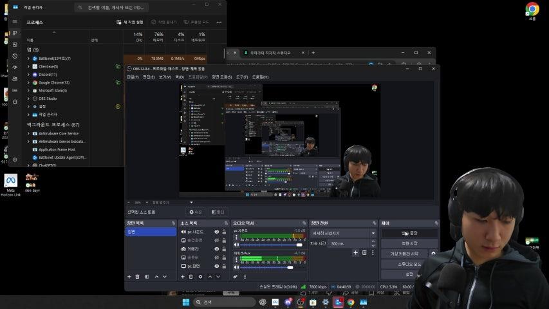Add a new source with the plus icon
Viewport: 549px width, 309px height.
tap(182, 277)
